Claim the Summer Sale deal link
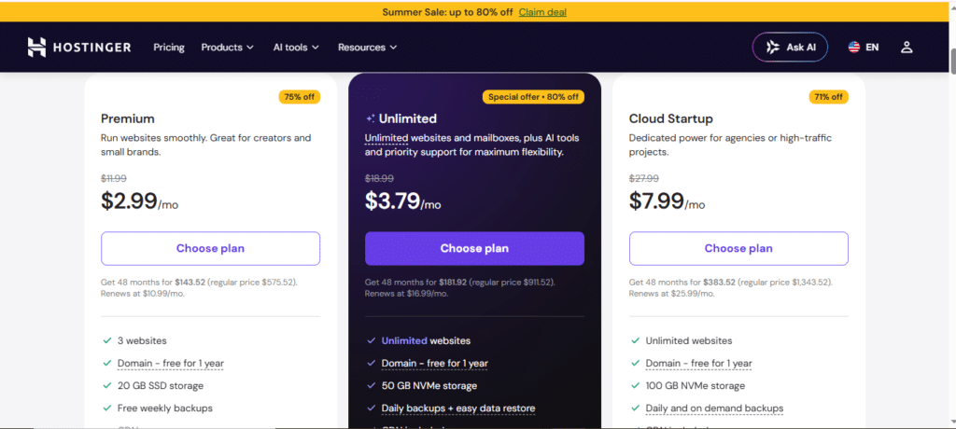Image resolution: width=956 pixels, height=429 pixels. pyautogui.click(x=542, y=12)
